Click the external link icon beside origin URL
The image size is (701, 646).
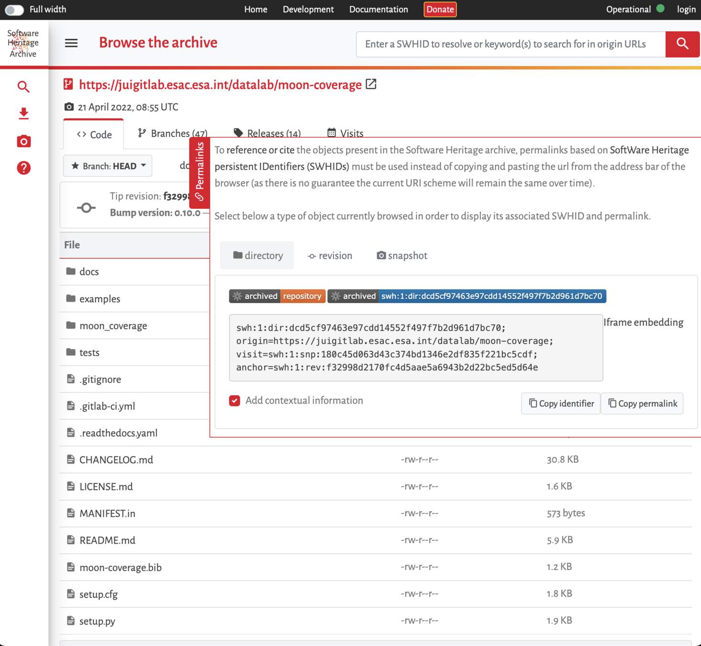click(371, 84)
